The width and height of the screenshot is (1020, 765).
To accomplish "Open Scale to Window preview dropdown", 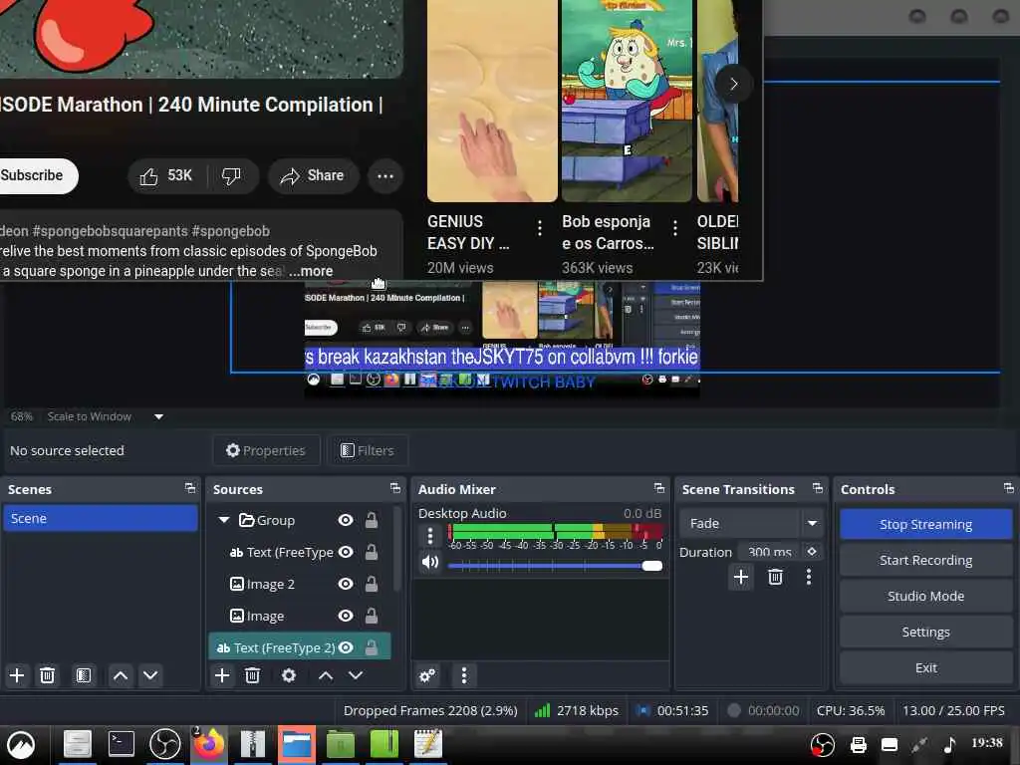I will 158,416.
